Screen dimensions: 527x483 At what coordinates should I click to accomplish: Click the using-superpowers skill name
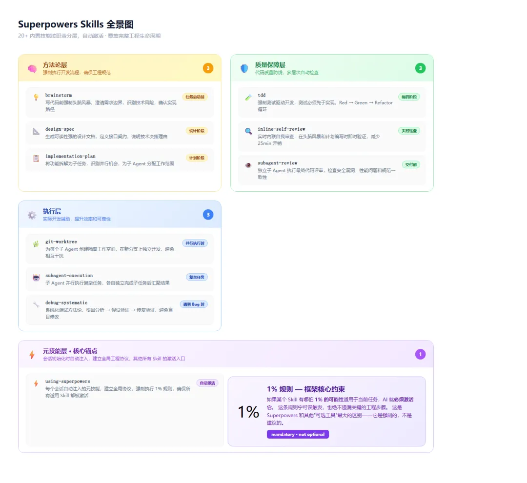[x=67, y=382]
